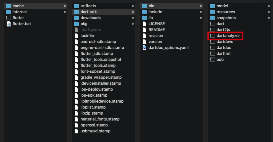
Task: Select the pkg folder icon
Action: coord(77,24)
